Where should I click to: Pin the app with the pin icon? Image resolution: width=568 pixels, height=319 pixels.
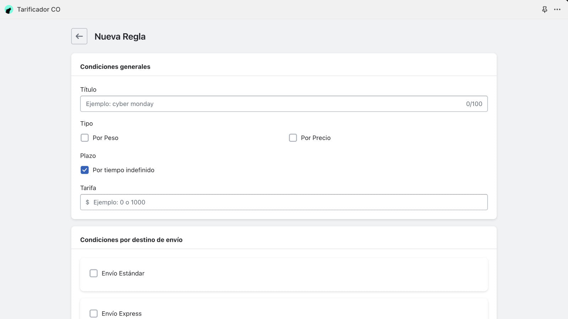click(x=545, y=10)
